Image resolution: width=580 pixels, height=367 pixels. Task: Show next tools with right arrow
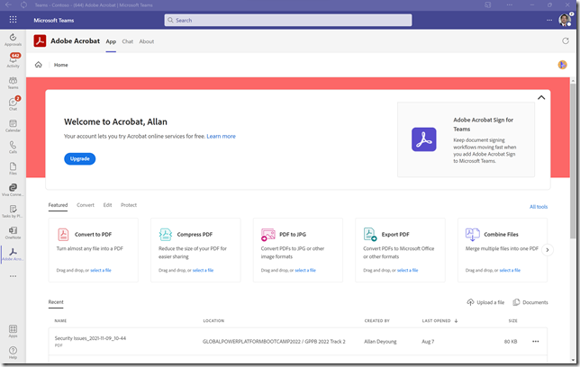coord(548,250)
